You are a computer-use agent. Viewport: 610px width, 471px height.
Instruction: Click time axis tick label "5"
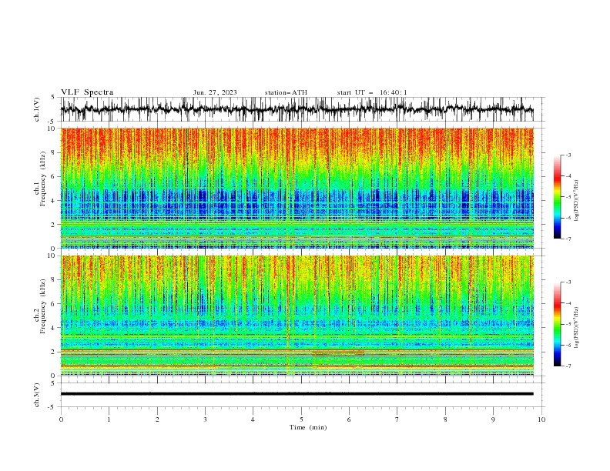click(x=301, y=419)
